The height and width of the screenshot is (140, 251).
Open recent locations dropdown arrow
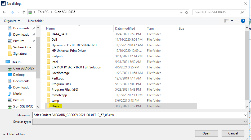18,12
